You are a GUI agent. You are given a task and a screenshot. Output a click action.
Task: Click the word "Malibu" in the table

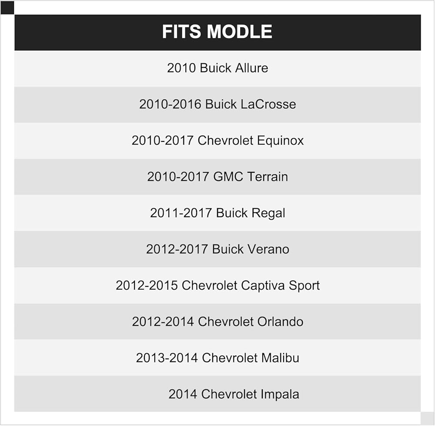pyautogui.click(x=280, y=358)
